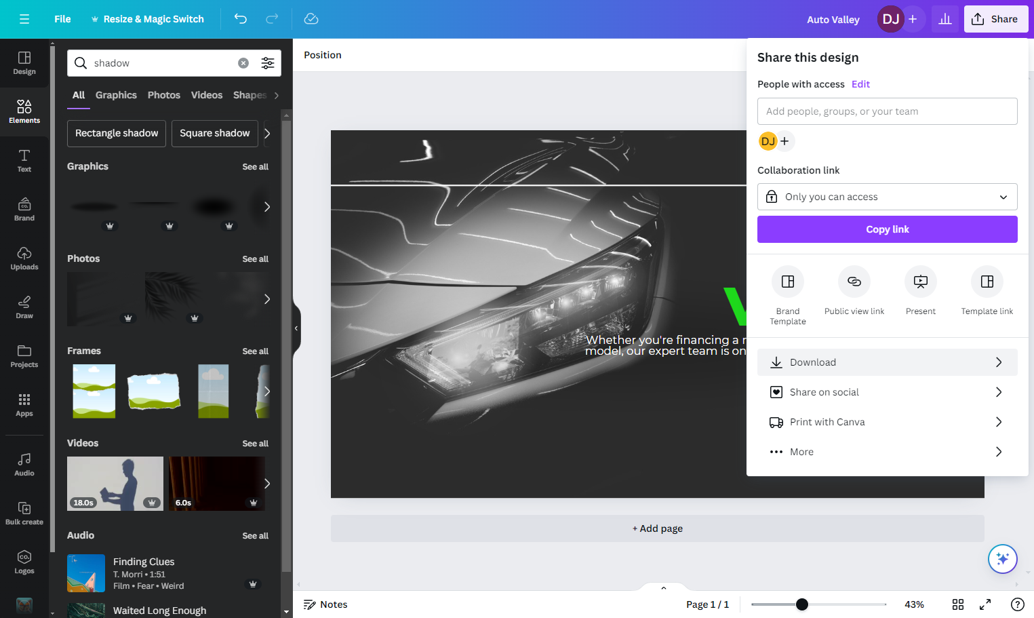The image size is (1034, 618).
Task: Expand the More share options
Action: click(x=888, y=452)
